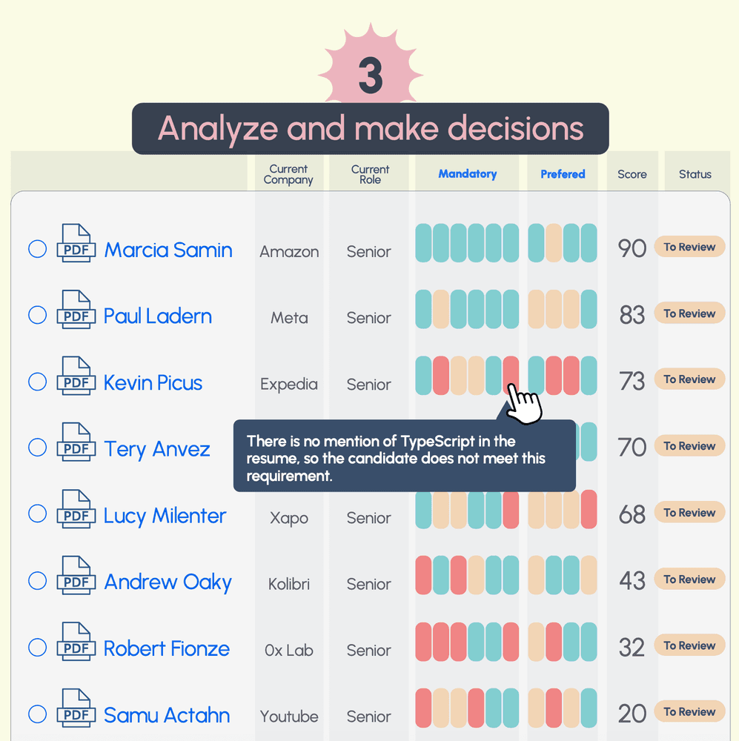This screenshot has width=739, height=741.
Task: Open Marcia Samin's PDF resume icon
Action: point(76,243)
